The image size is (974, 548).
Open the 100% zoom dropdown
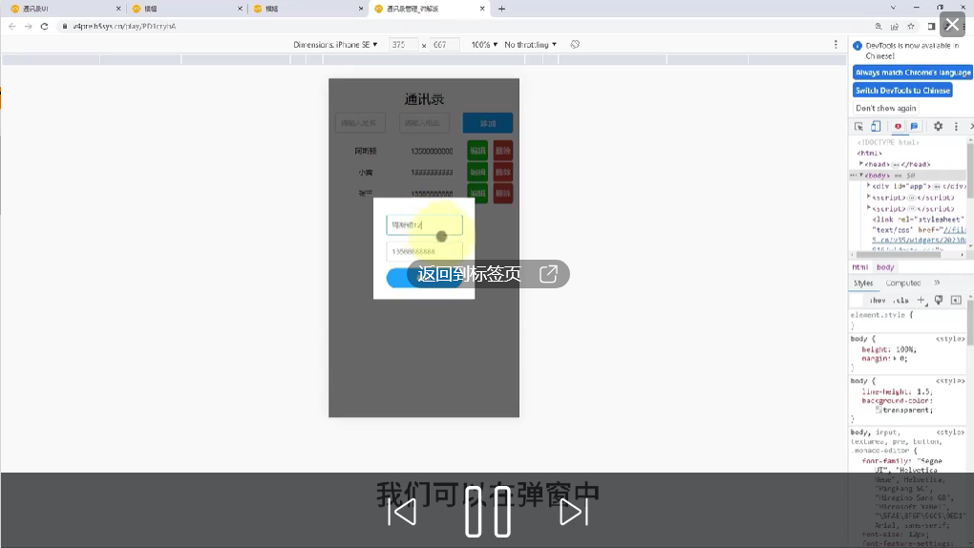pyautogui.click(x=484, y=45)
